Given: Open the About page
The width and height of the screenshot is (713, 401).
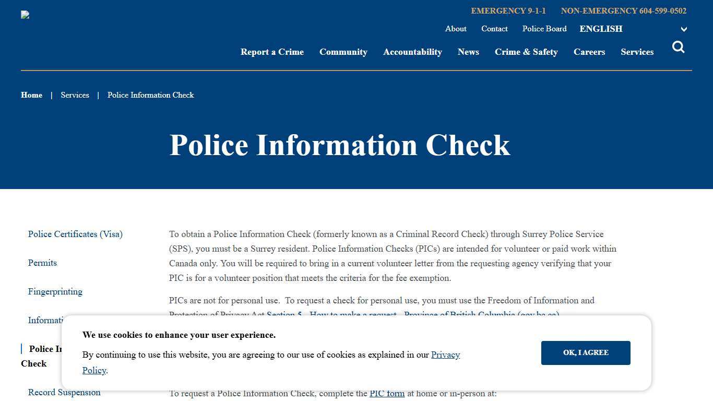Looking at the screenshot, I should [456, 29].
